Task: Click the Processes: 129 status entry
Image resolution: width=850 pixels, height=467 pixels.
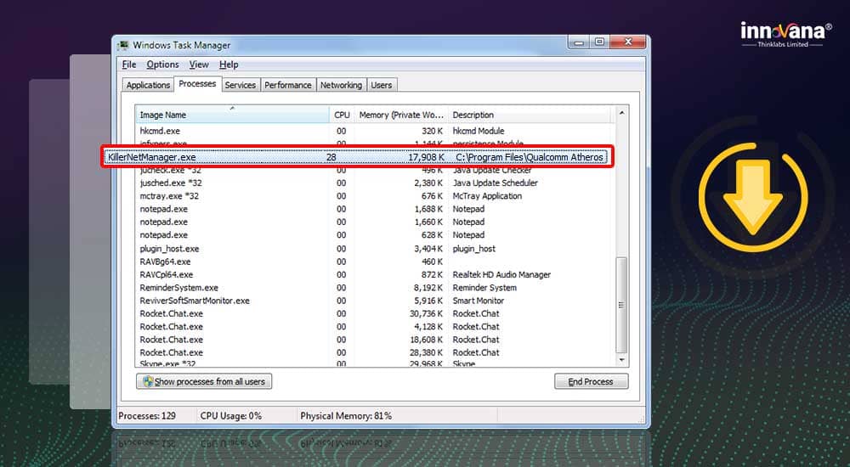Action: pos(147,416)
